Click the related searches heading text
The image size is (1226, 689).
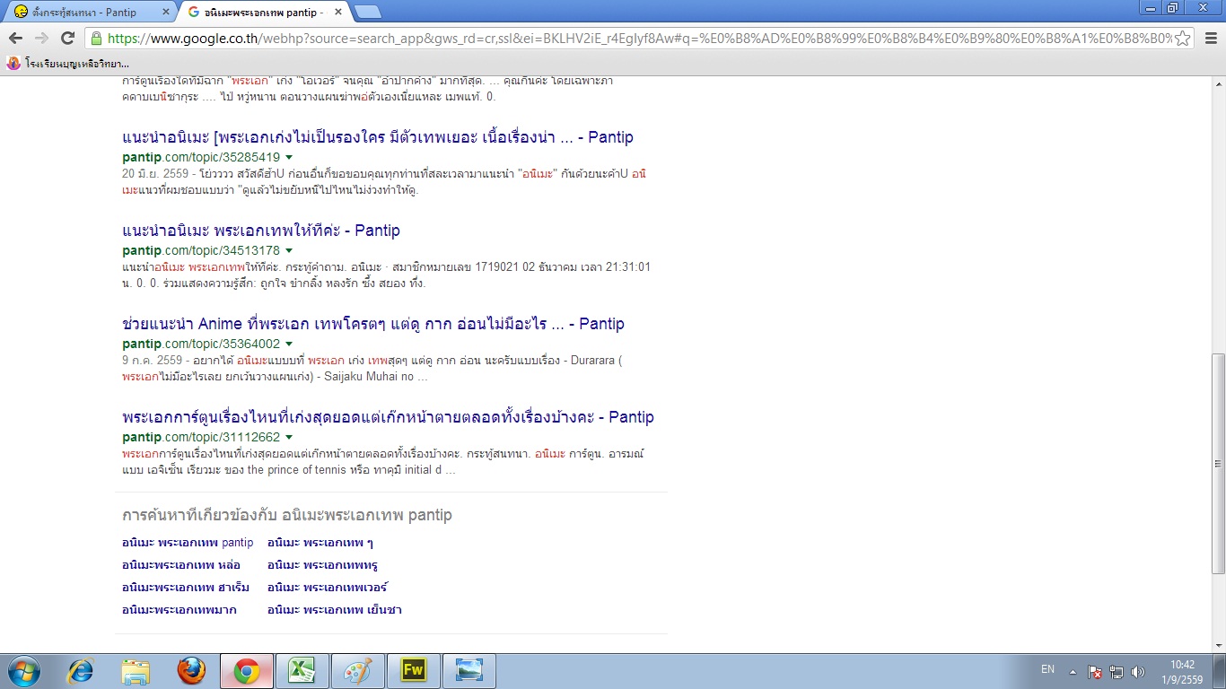pyautogui.click(x=287, y=515)
